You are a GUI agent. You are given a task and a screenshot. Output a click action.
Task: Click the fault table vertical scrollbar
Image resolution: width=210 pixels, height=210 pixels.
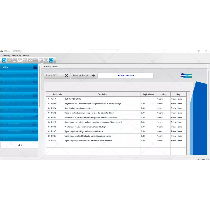click(188, 100)
